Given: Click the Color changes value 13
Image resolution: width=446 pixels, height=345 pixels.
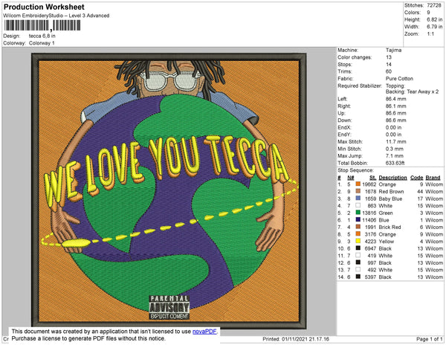Looking at the screenshot, I should click(389, 57).
